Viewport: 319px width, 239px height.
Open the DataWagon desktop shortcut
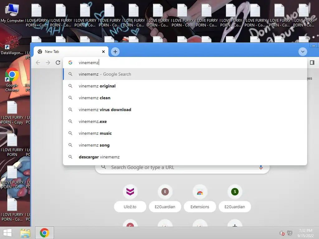tap(12, 45)
